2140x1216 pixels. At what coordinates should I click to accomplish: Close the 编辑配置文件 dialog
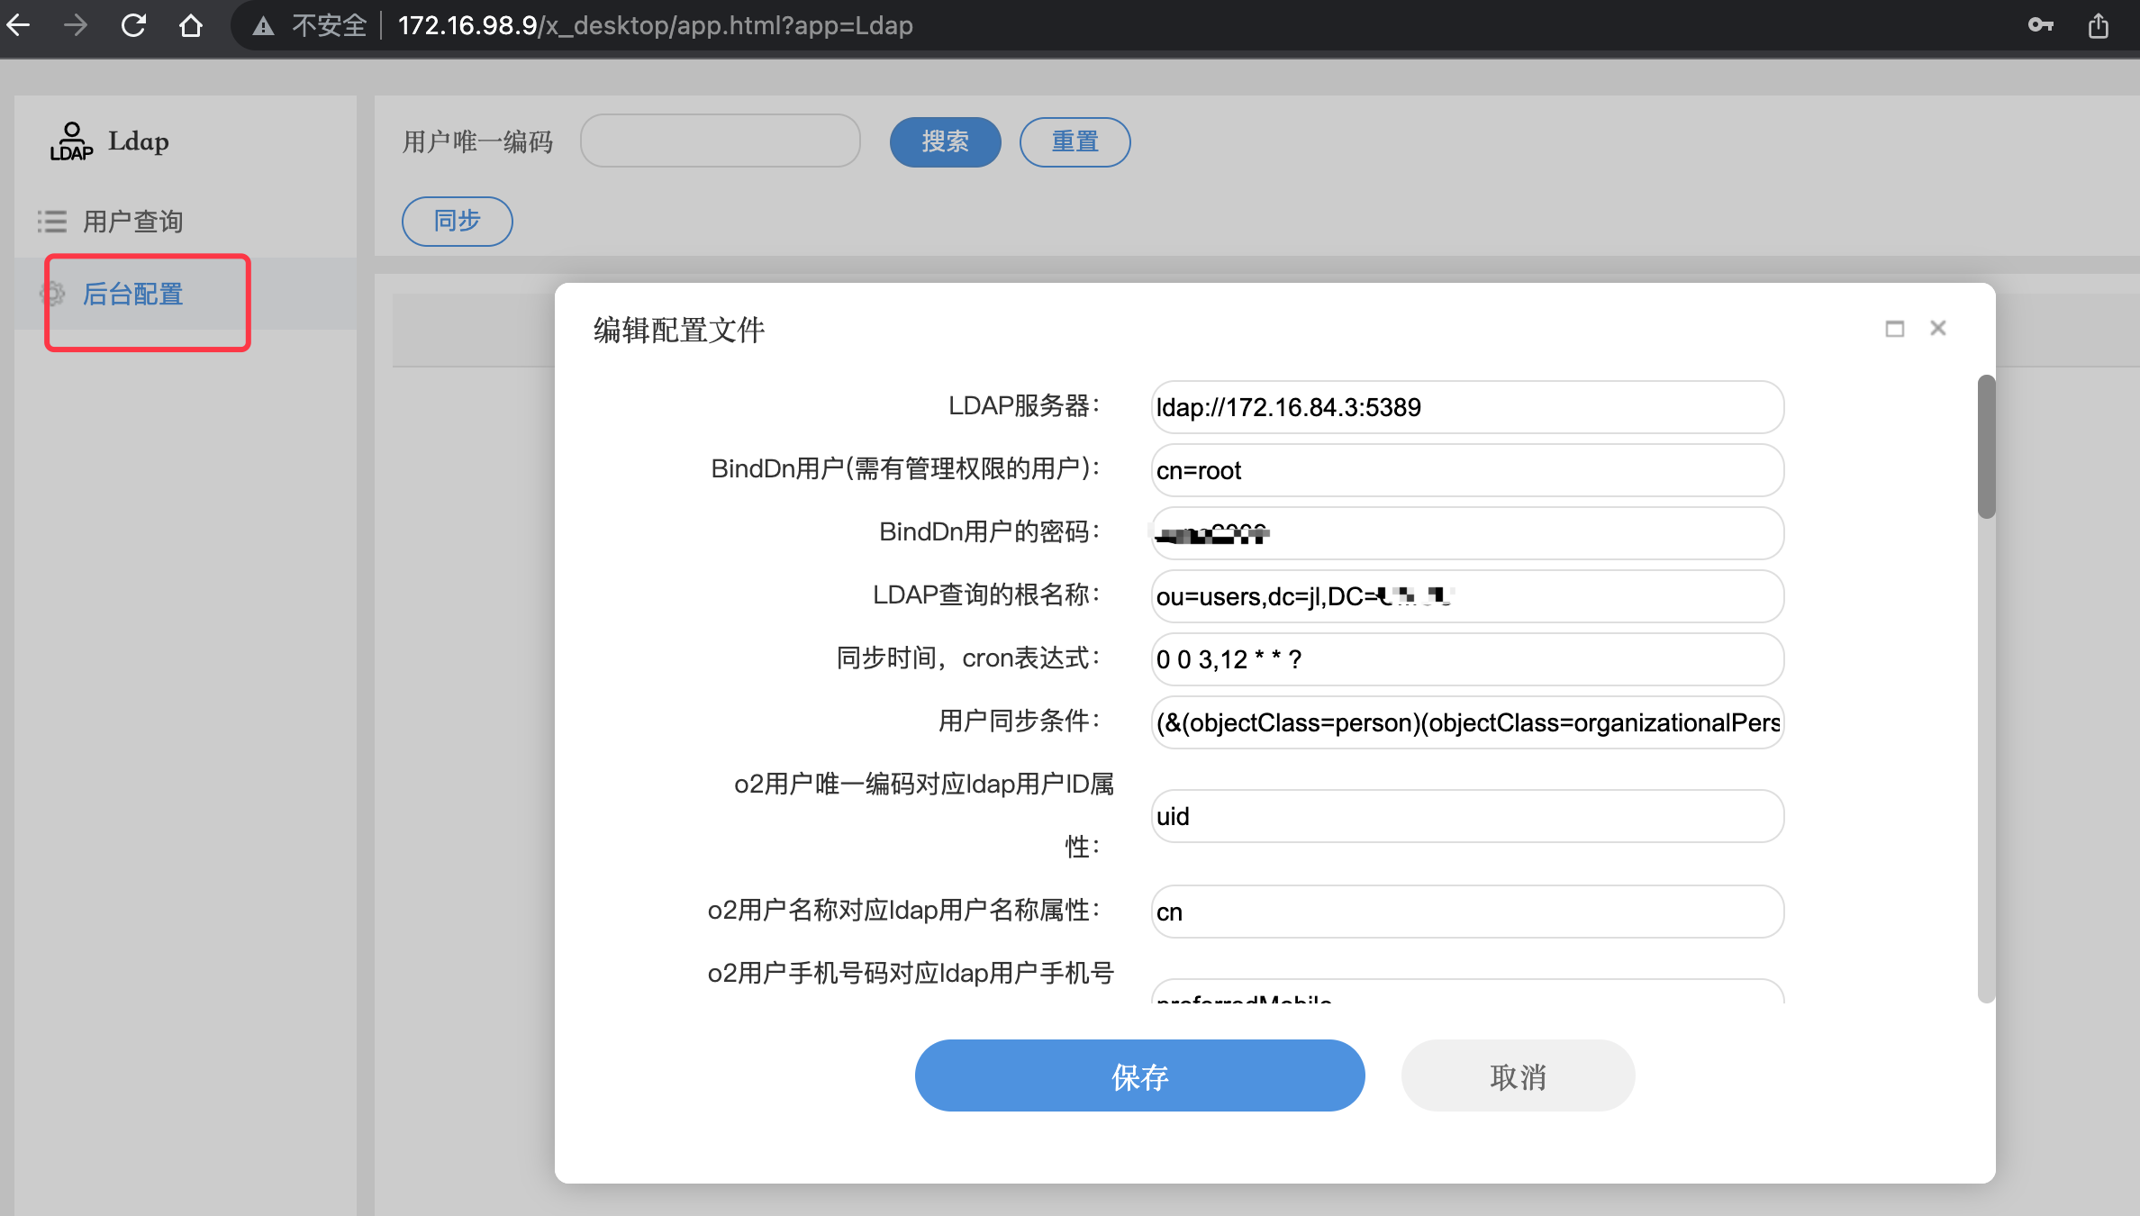(1938, 328)
